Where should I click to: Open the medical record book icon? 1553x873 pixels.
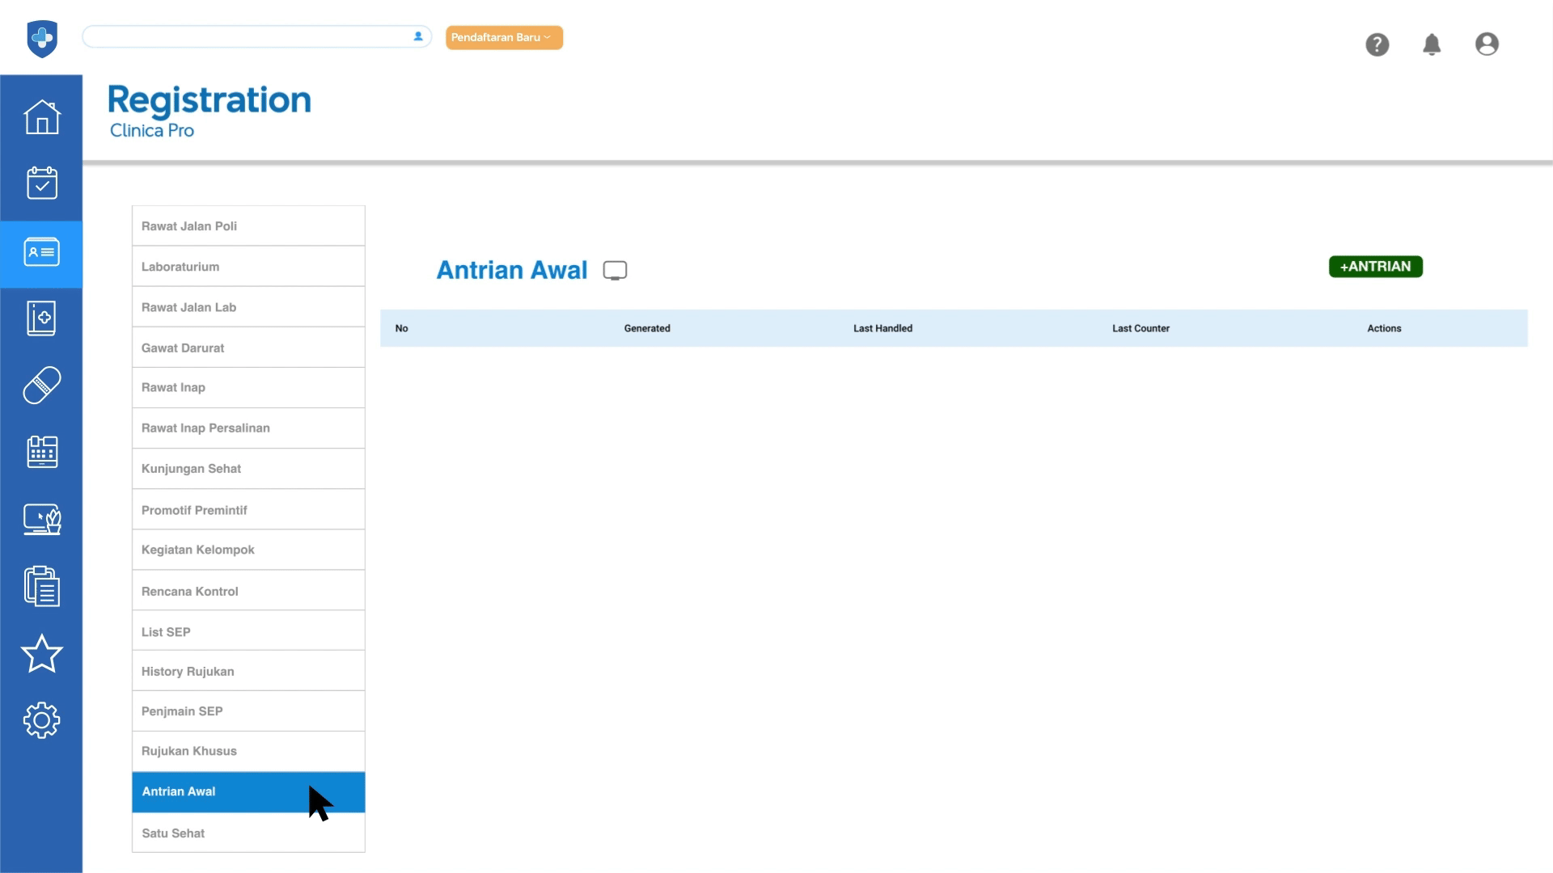coord(41,318)
